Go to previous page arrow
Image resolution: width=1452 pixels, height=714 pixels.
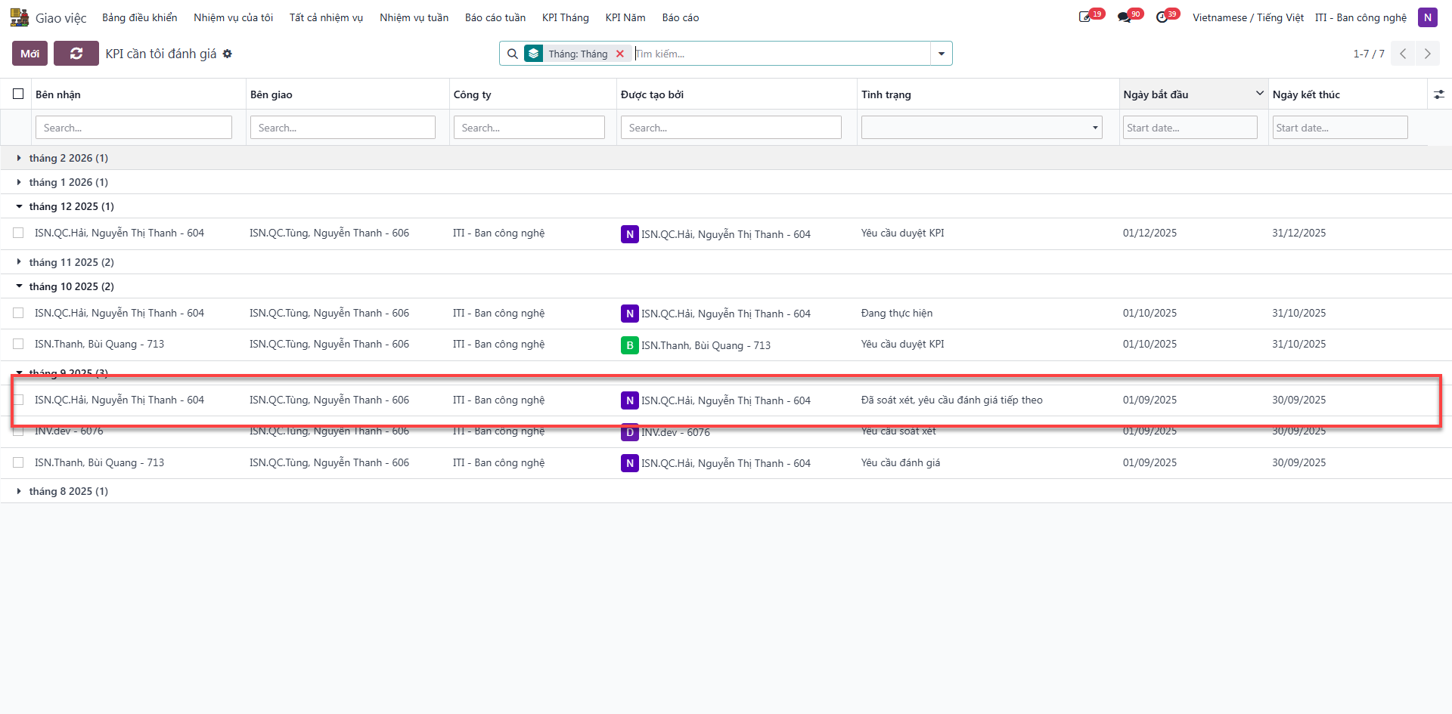click(1403, 54)
